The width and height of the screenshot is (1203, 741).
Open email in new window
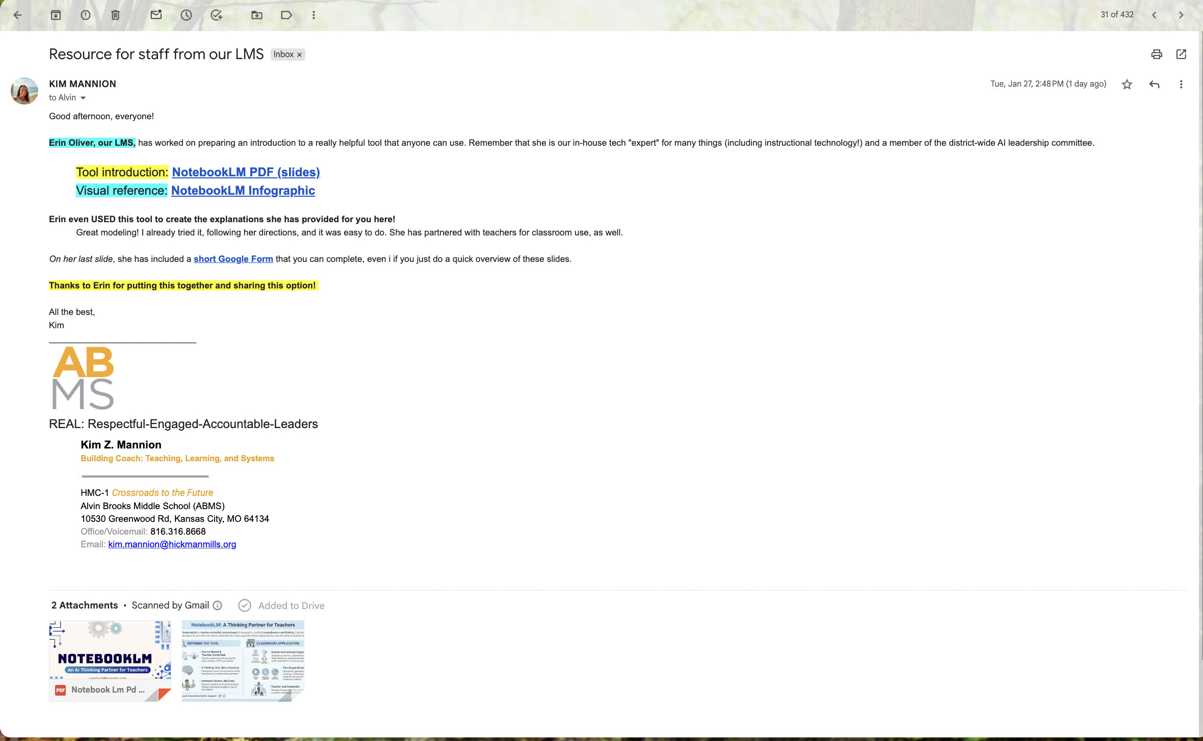[x=1181, y=55]
